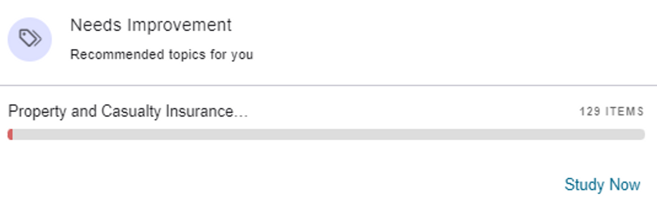Click the middle of the topic progress bar
The height and width of the screenshot is (211, 657).
pos(326,134)
